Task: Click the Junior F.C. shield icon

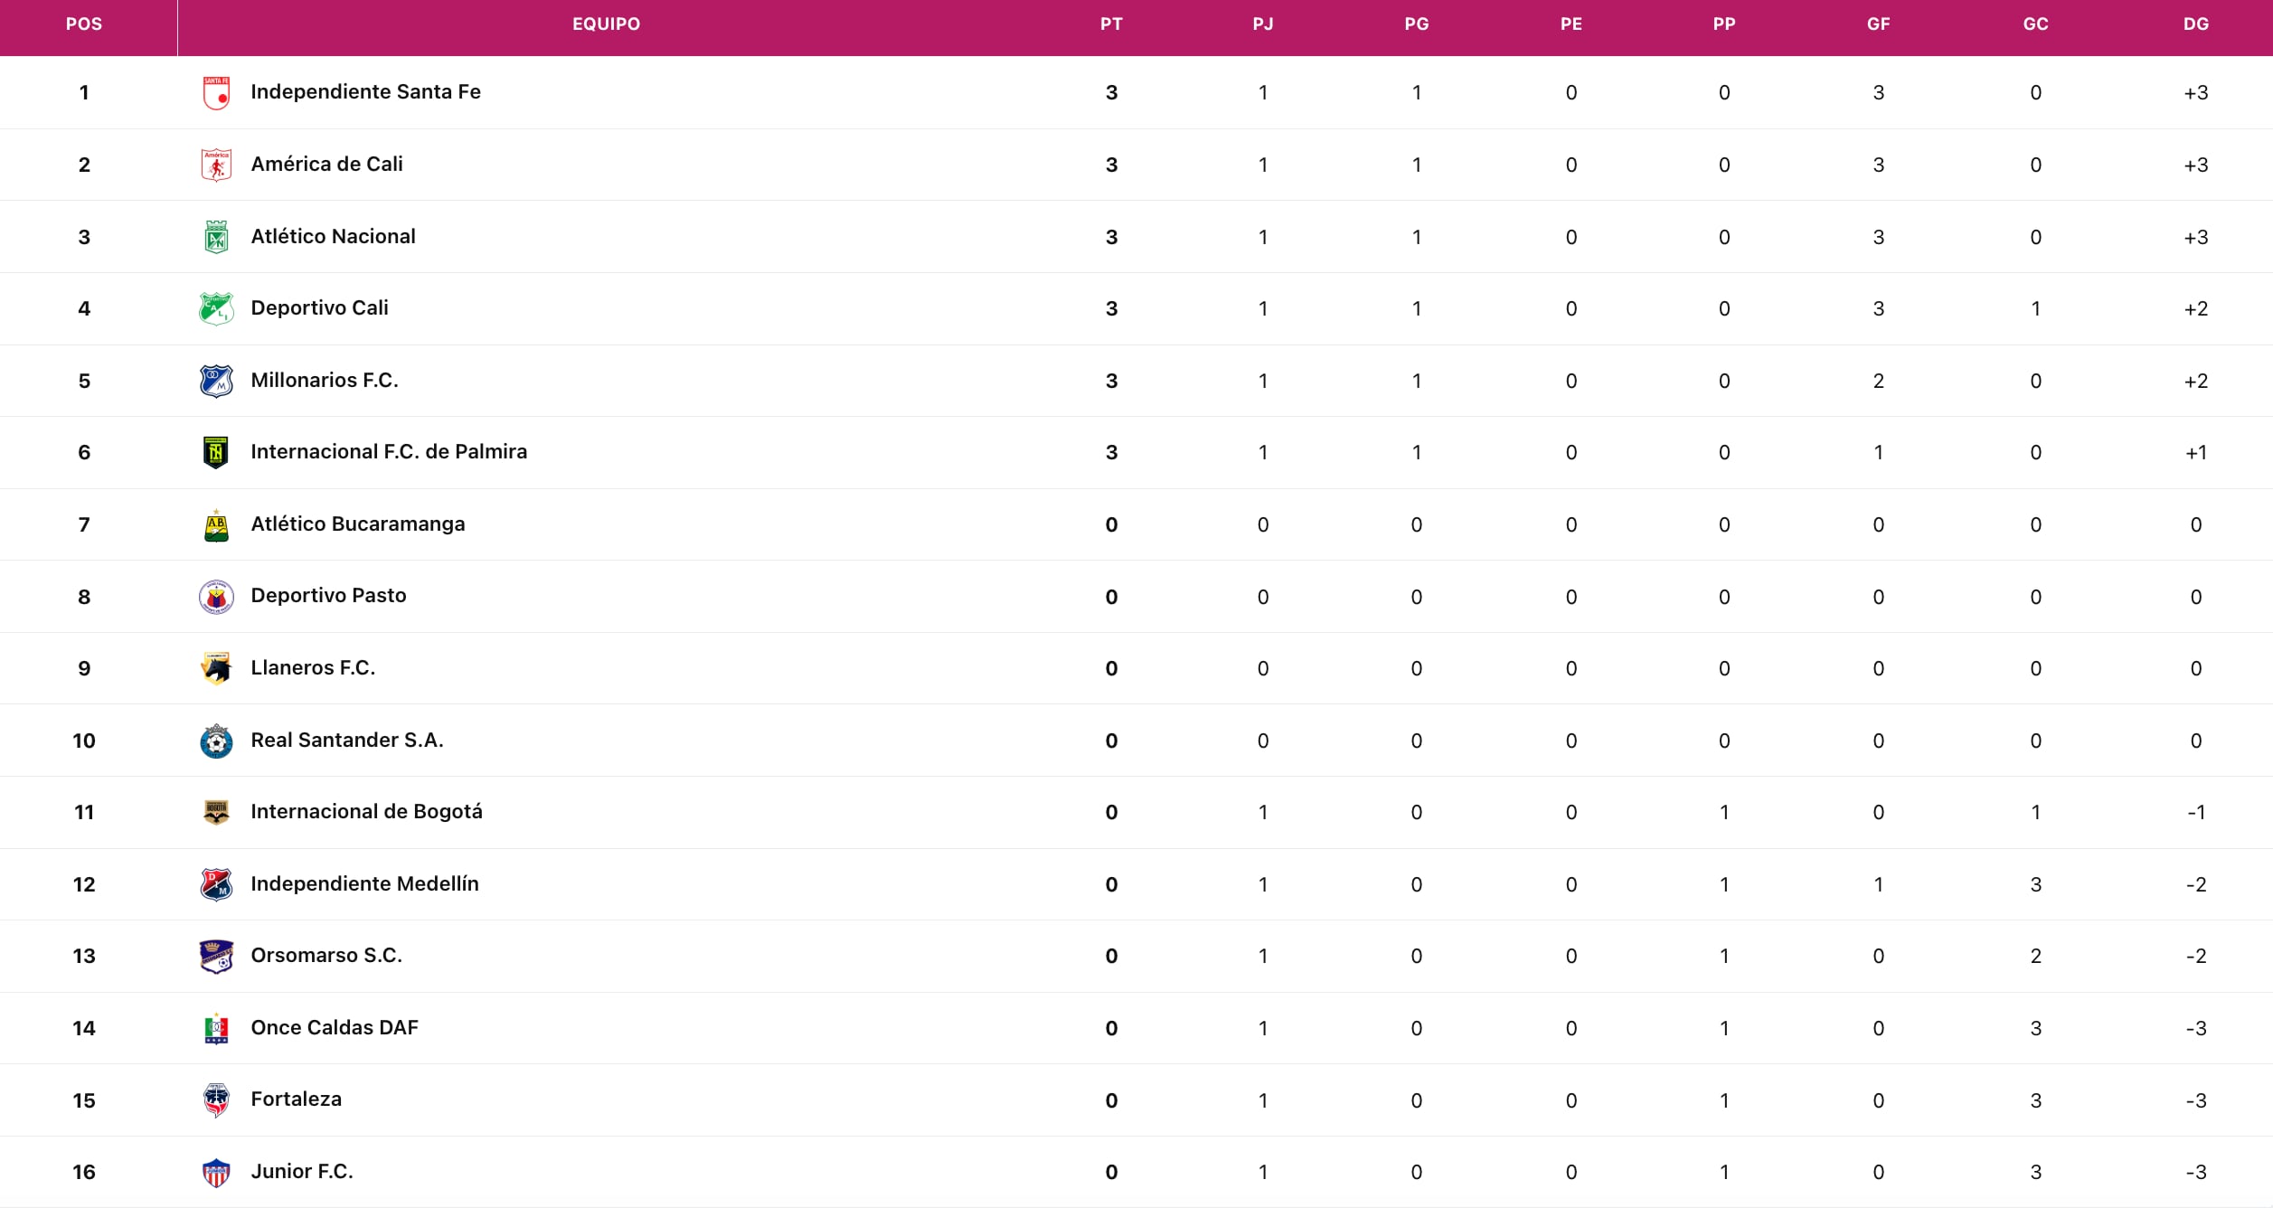Action: (216, 1172)
